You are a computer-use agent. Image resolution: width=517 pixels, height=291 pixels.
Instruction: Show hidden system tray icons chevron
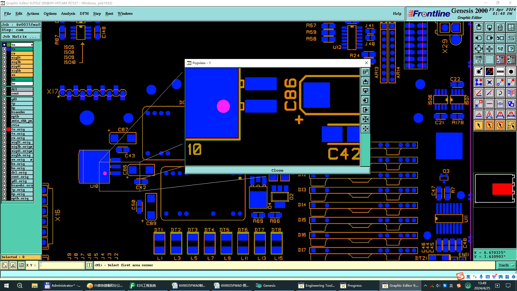(425, 286)
